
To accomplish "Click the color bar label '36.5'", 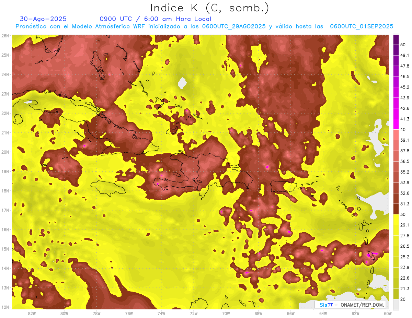I will pyautogui.click(x=405, y=161).
